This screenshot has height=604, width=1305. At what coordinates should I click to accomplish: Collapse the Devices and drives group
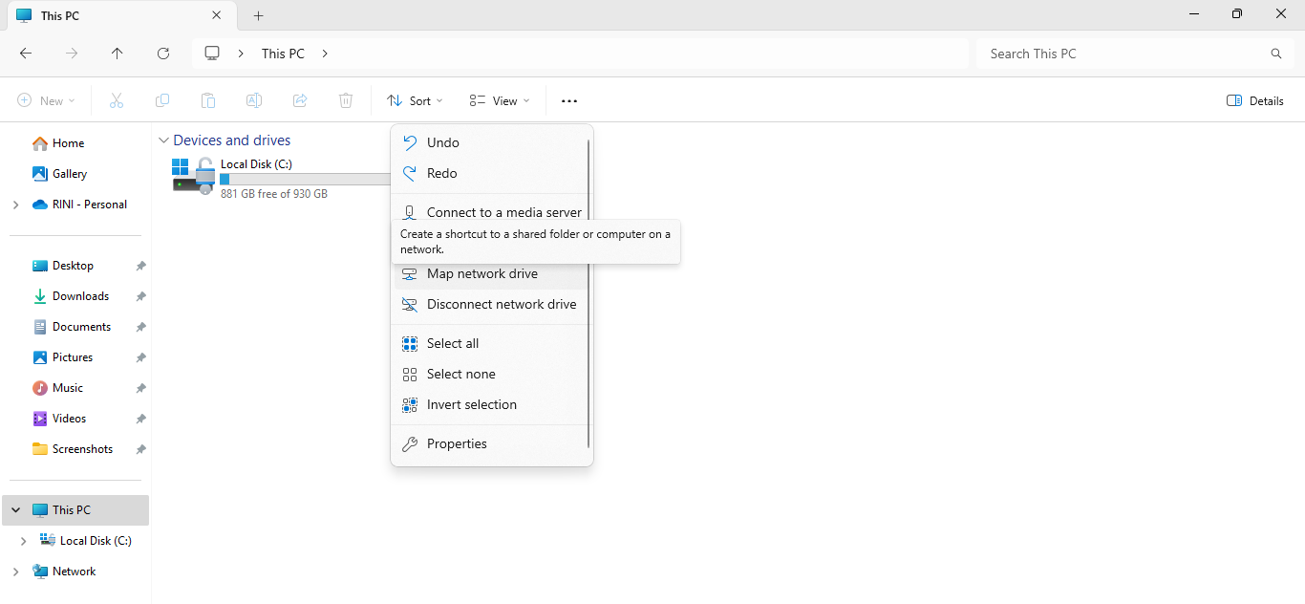click(x=163, y=140)
